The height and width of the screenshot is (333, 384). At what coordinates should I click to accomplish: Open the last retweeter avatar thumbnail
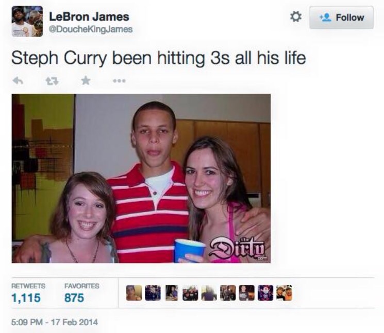pyautogui.click(x=285, y=293)
